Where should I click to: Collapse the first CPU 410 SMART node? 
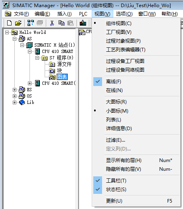coord(30,52)
